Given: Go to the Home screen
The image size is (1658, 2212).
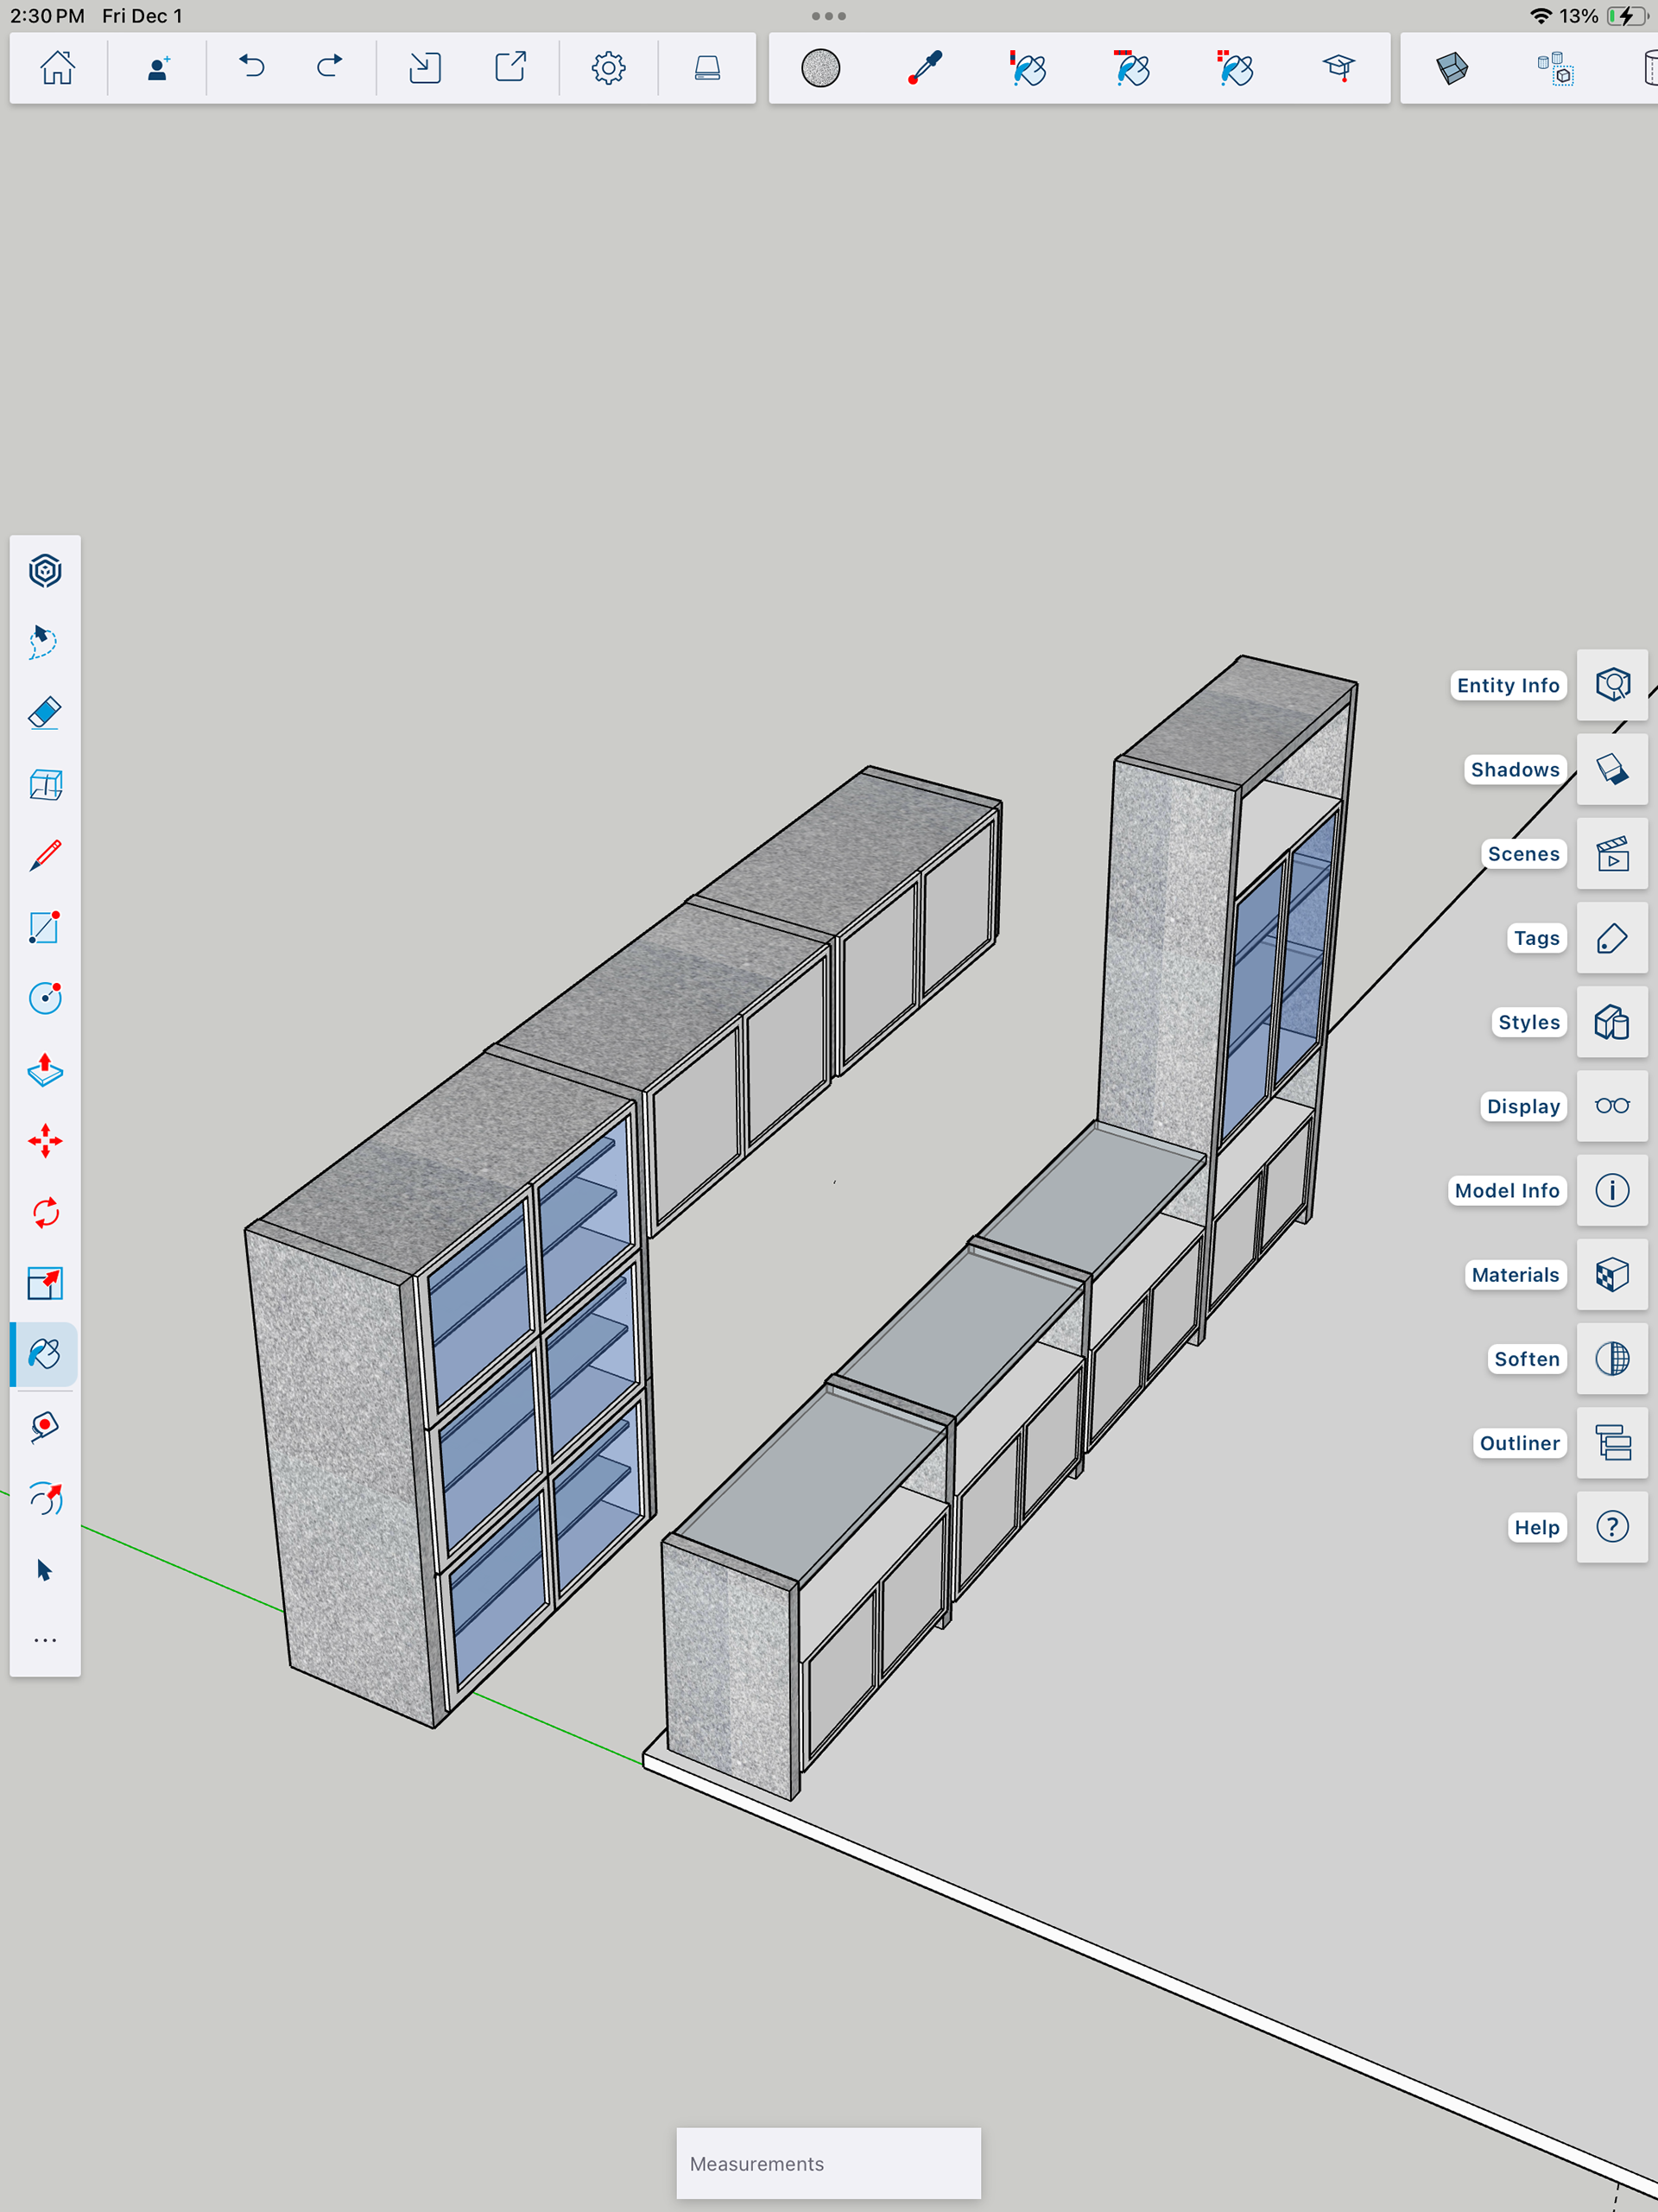Looking at the screenshot, I should 57,68.
